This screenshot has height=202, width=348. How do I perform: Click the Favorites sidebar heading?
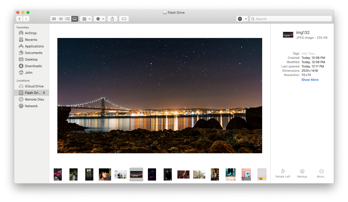click(x=23, y=28)
